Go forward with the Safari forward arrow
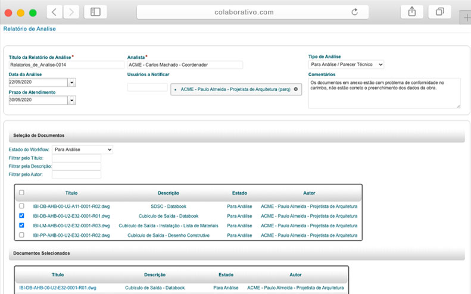The height and width of the screenshot is (294, 471). point(71,12)
